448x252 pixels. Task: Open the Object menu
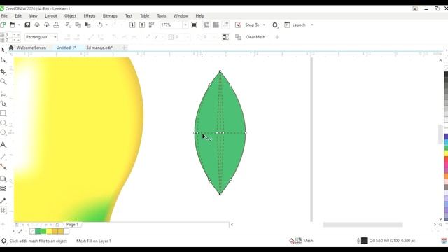point(70,16)
